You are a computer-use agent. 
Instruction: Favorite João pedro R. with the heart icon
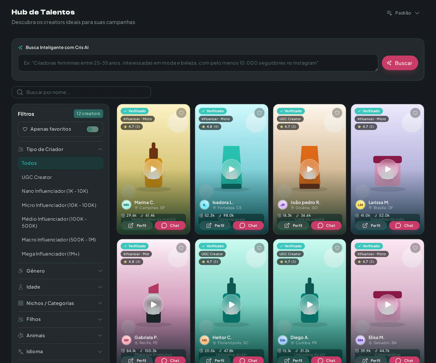337,113
